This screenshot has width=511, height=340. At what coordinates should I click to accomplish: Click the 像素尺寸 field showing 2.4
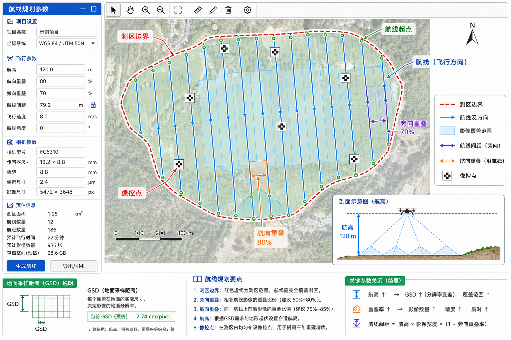[x=61, y=182]
